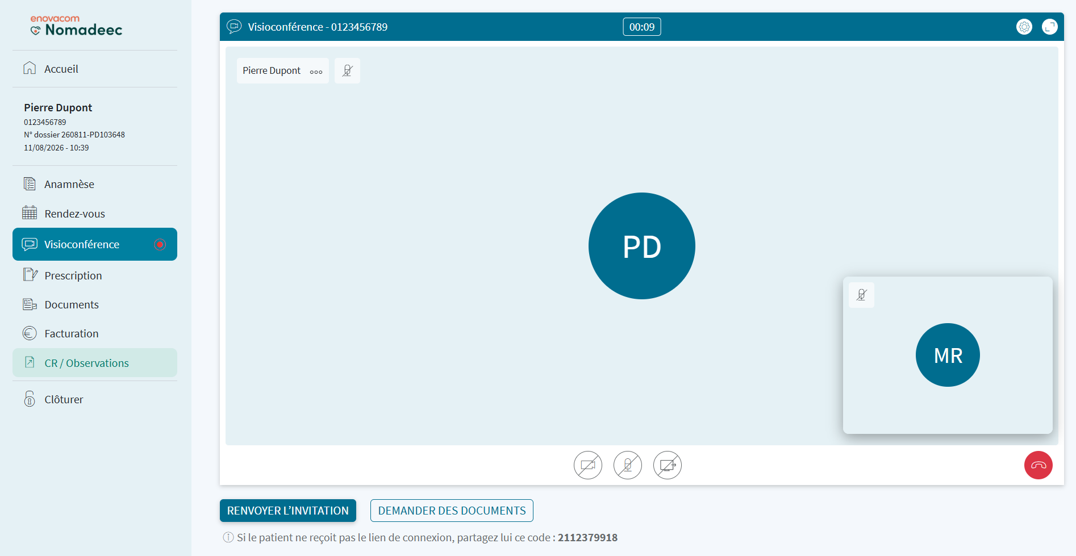Hang up the call red button
Screen dimensions: 1076x556
pos(1039,465)
